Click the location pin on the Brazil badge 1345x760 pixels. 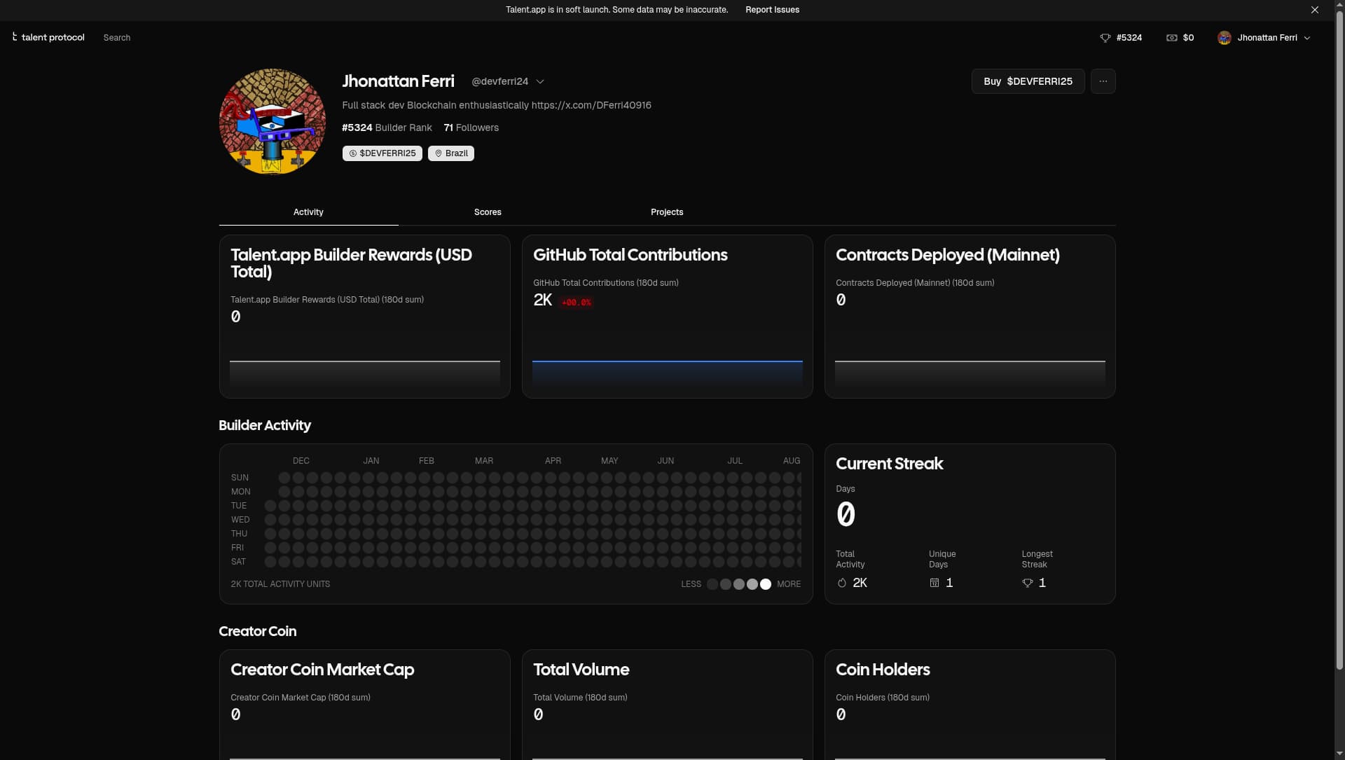pyautogui.click(x=437, y=153)
